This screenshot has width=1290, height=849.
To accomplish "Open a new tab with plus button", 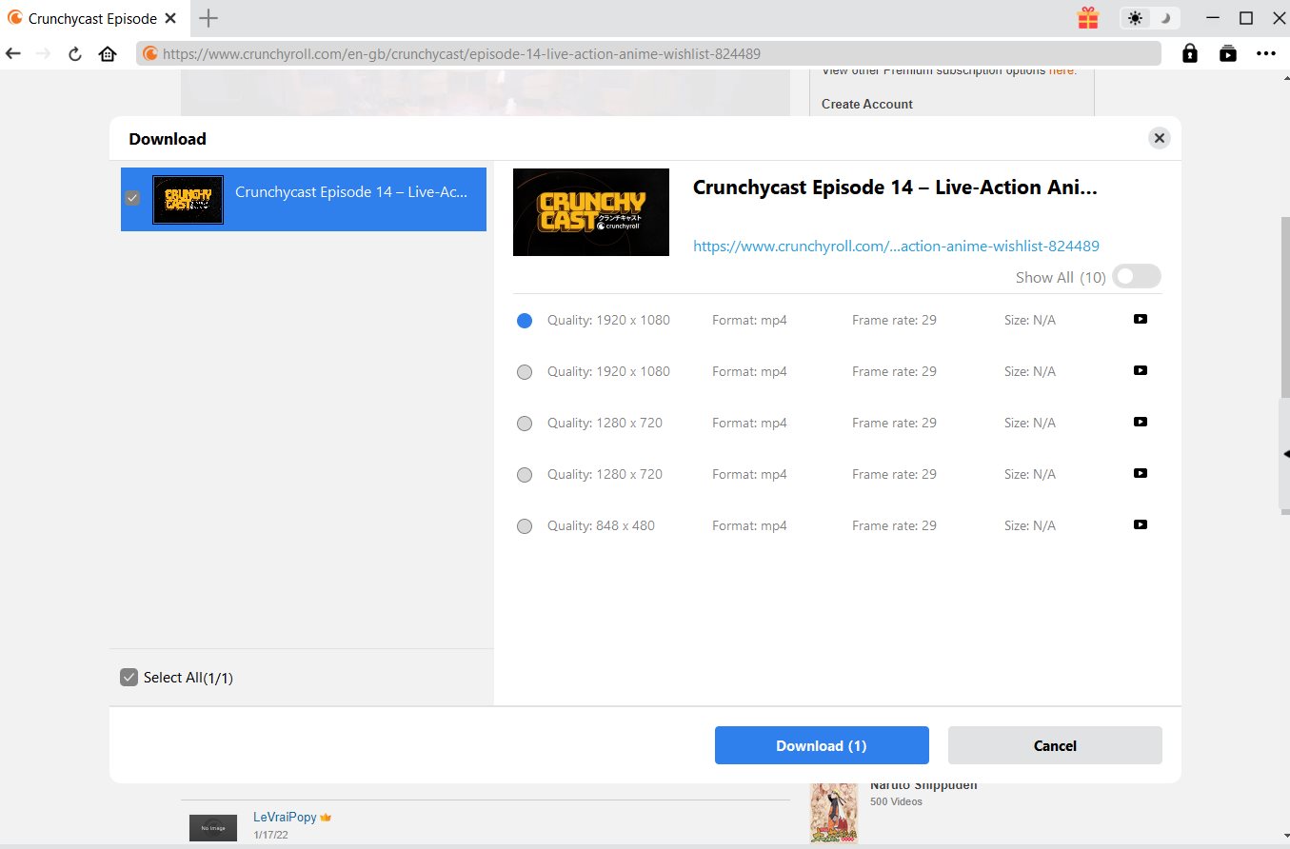I will (208, 18).
